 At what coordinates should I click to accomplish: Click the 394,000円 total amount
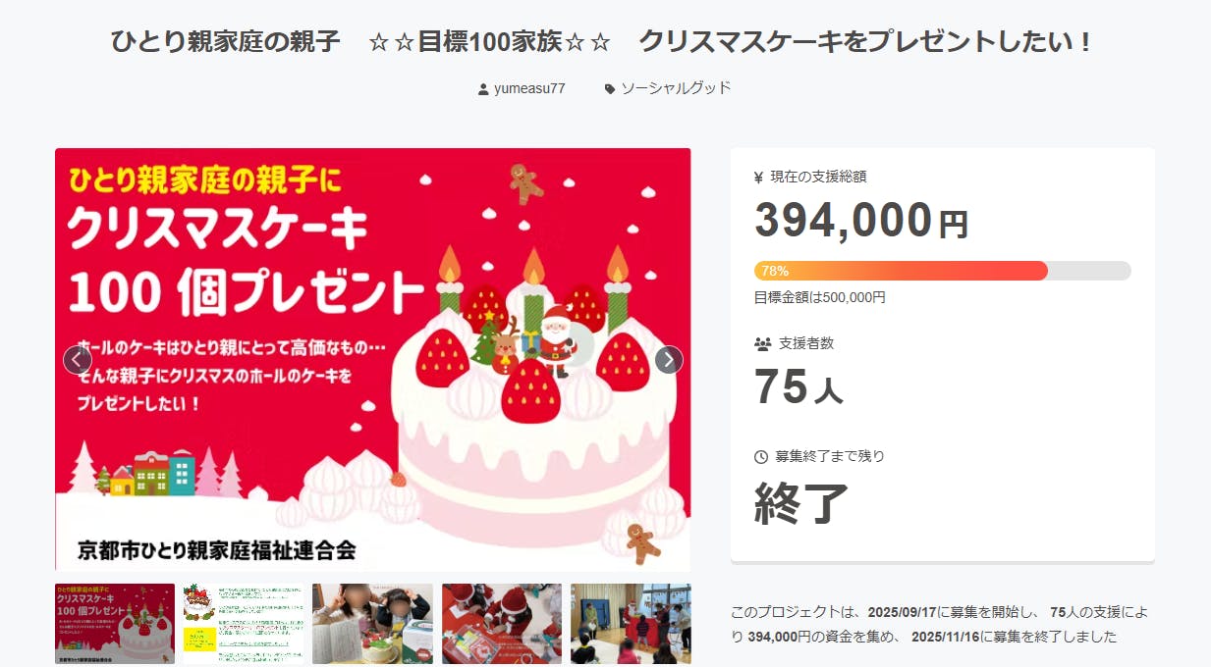[861, 220]
